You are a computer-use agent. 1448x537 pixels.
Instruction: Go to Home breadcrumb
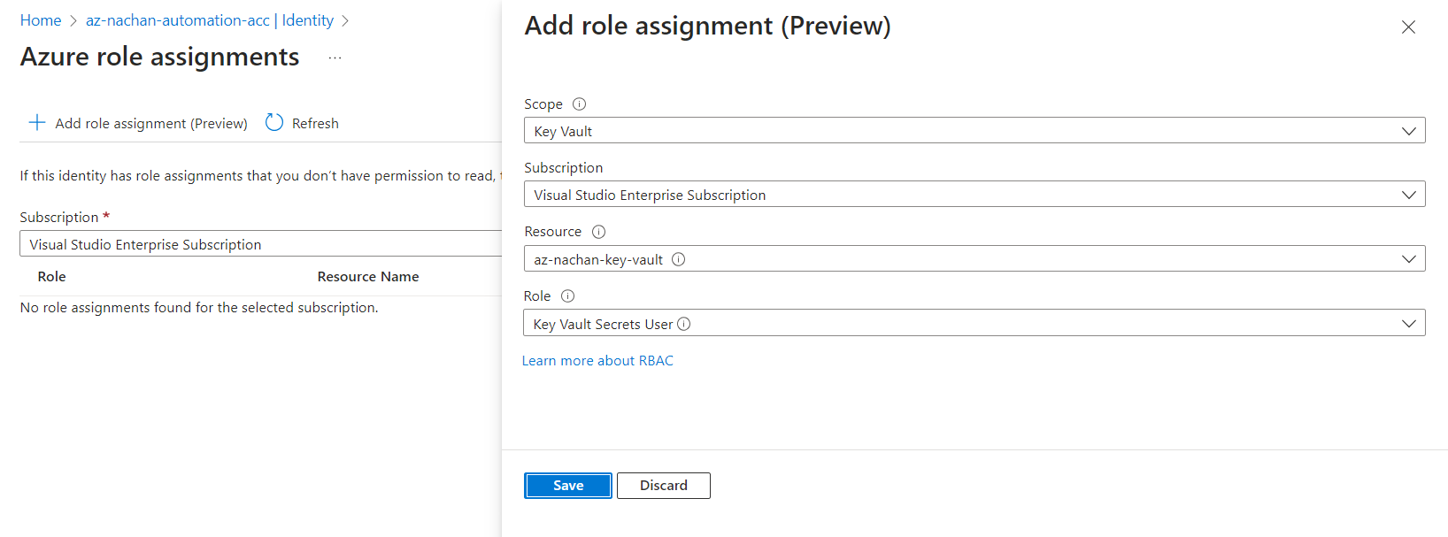pos(41,20)
